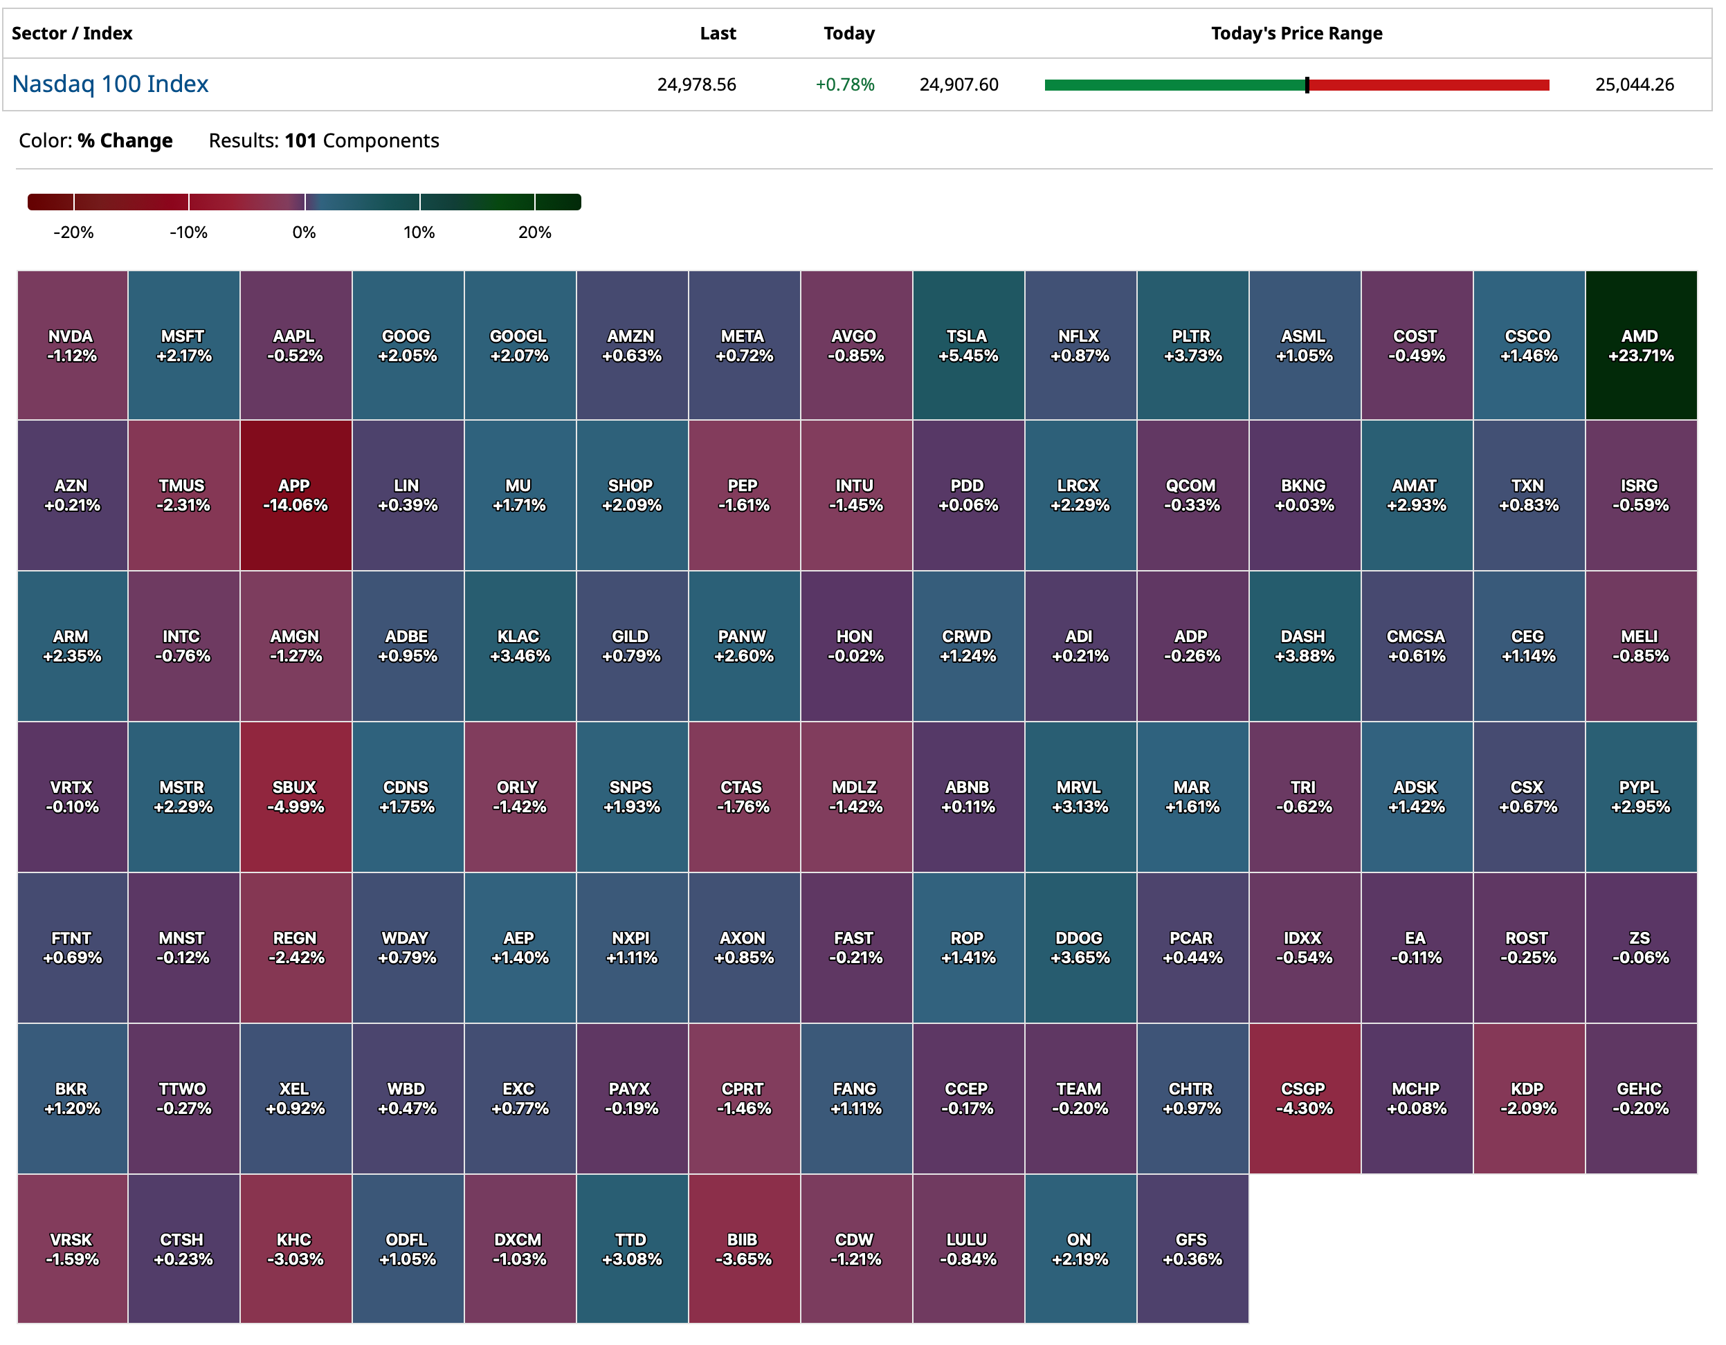Click the Today's Price Range marker bar
Viewport: 1726px width, 1345px height.
[x=1296, y=84]
